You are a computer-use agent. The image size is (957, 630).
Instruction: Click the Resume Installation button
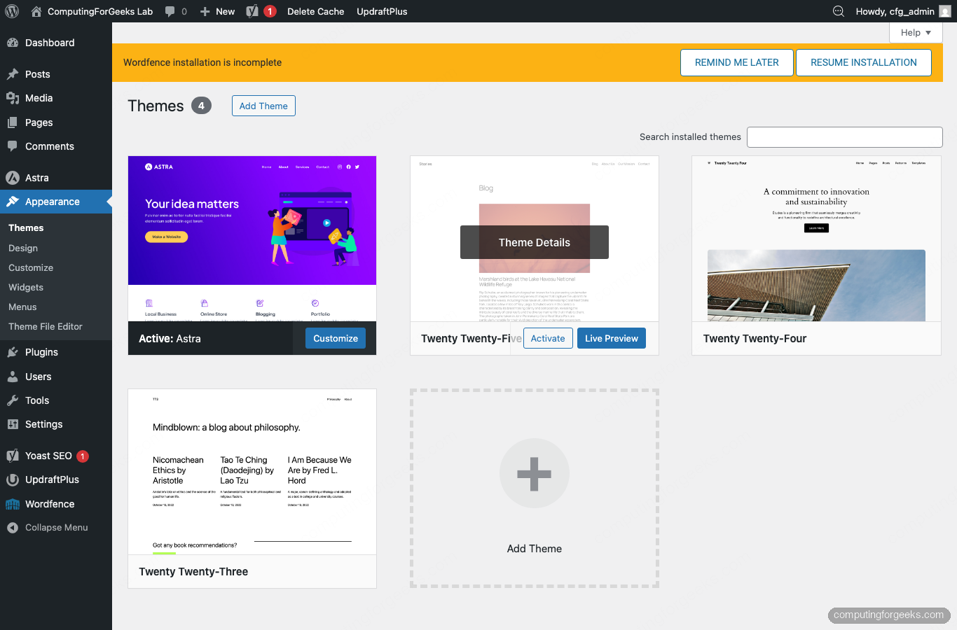click(863, 62)
